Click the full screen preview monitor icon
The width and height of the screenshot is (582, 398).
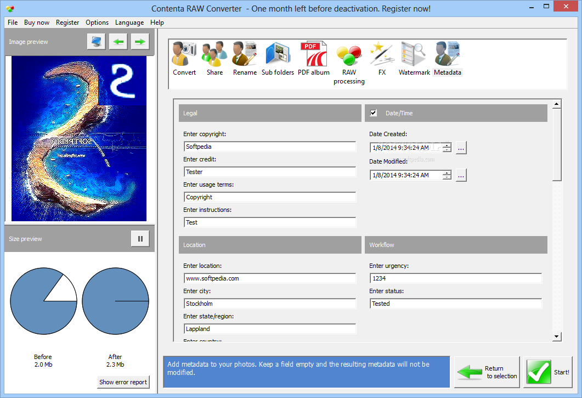click(x=97, y=42)
